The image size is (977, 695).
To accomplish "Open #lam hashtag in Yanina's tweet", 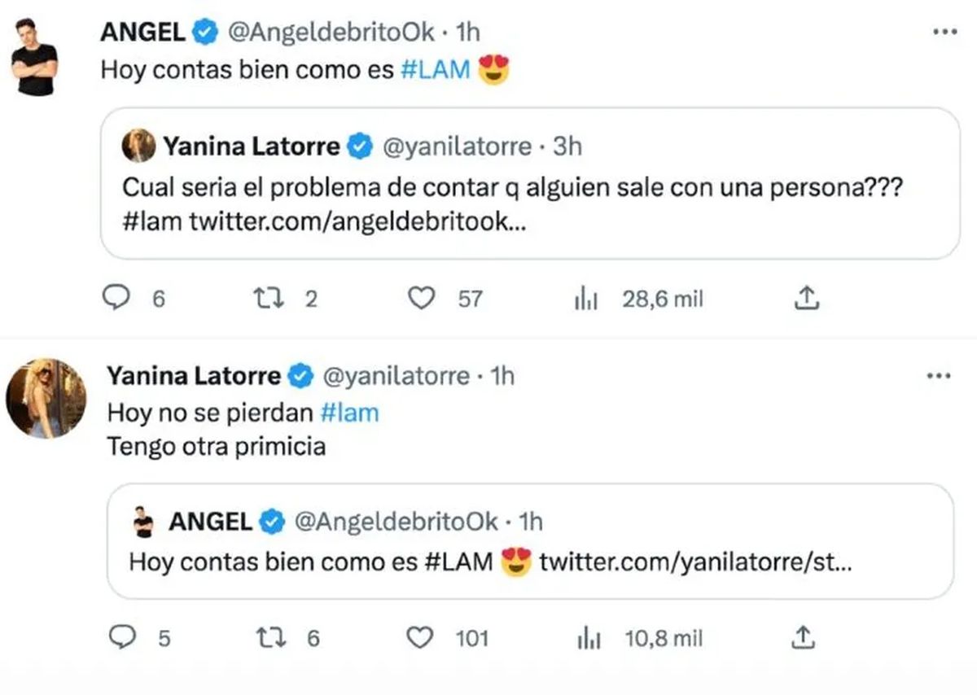I will [350, 413].
